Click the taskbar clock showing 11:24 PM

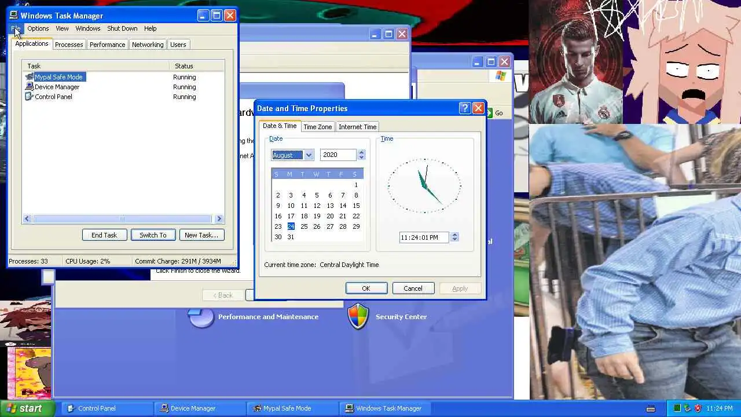[720, 408]
